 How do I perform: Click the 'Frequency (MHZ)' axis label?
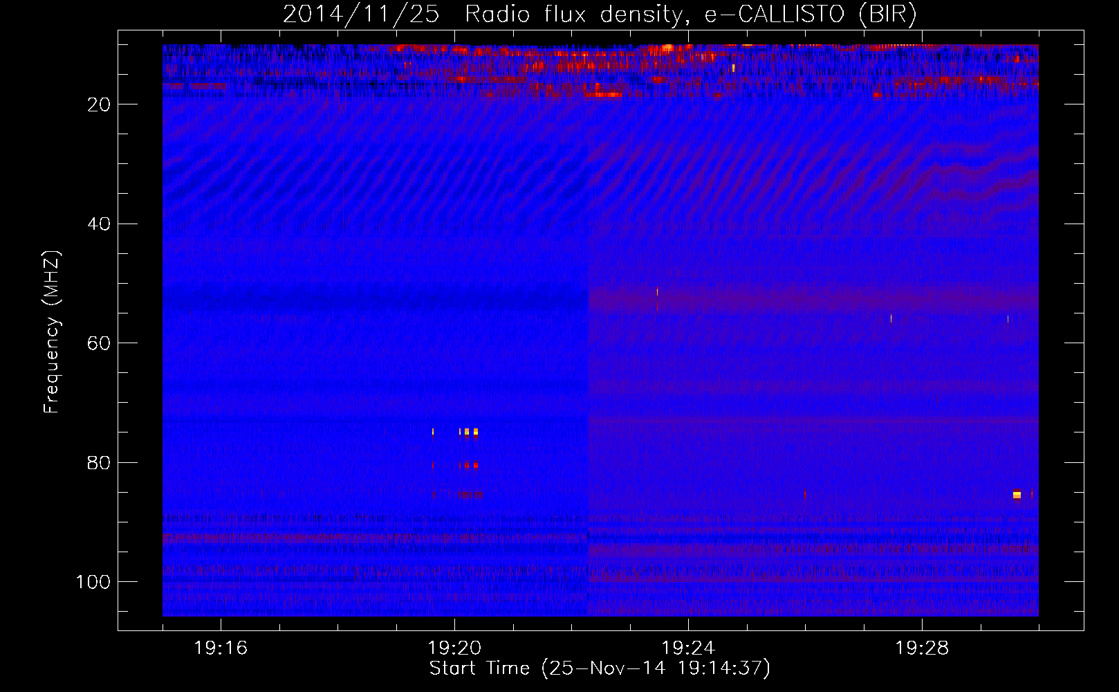[x=53, y=332]
